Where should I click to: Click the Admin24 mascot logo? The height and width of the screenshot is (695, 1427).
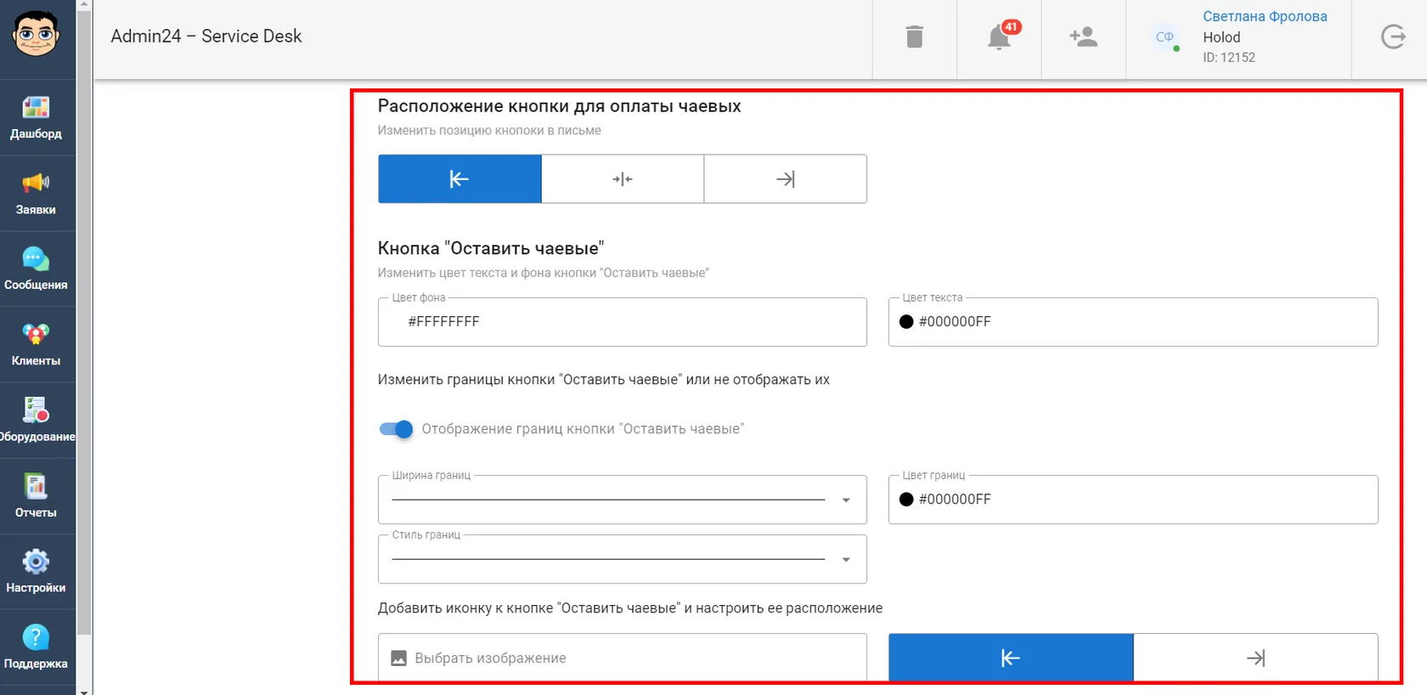tap(36, 34)
